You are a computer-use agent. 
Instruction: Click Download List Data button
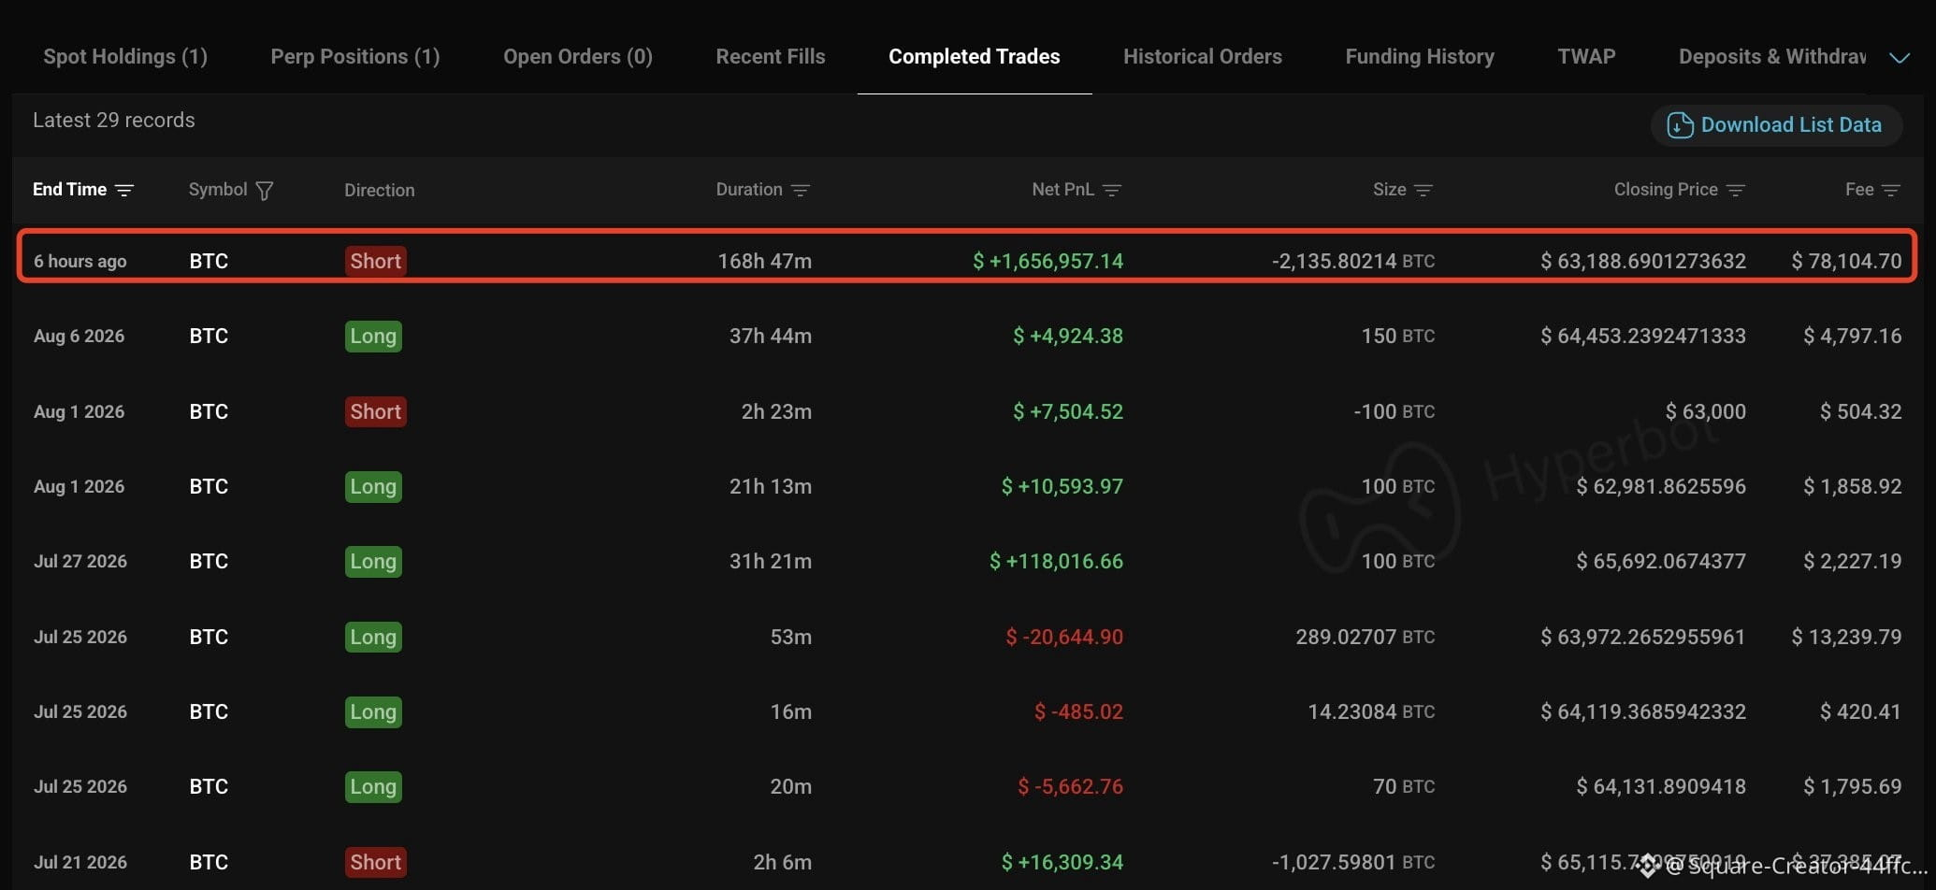(x=1776, y=125)
